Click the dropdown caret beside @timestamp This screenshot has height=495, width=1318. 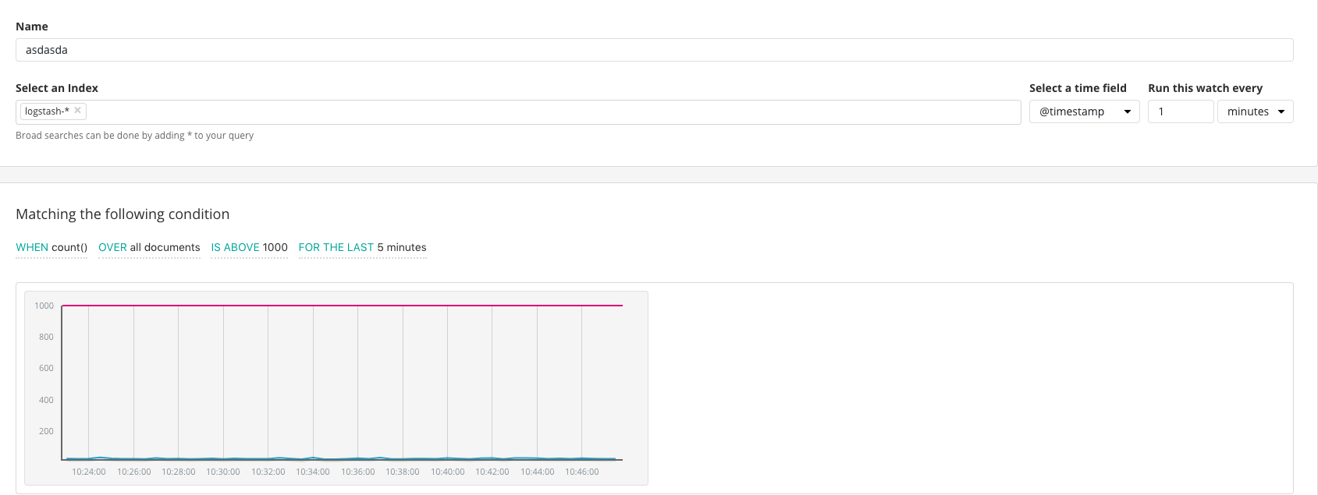[x=1127, y=112]
